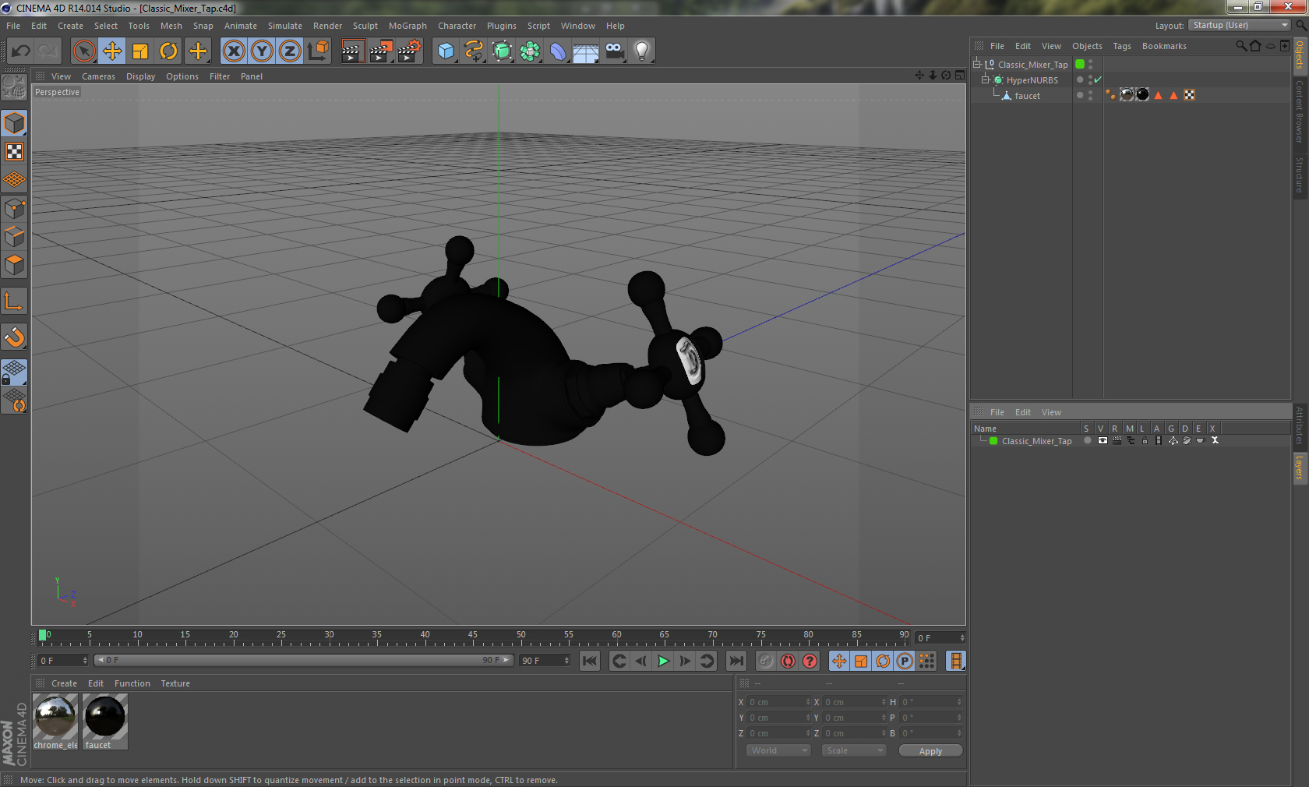The image size is (1309, 787).
Task: Toggle layer lock for Classic_Mixer_Tap
Action: [x=1145, y=441]
